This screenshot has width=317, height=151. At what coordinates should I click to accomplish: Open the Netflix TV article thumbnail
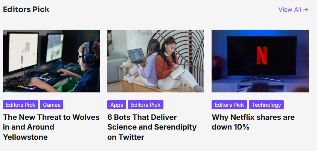point(260,61)
